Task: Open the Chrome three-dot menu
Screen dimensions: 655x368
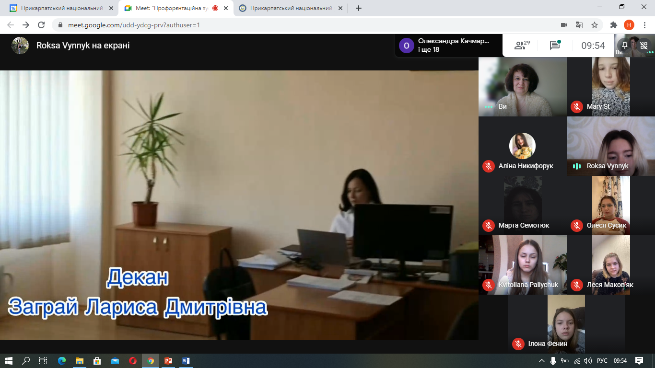Action: point(644,25)
